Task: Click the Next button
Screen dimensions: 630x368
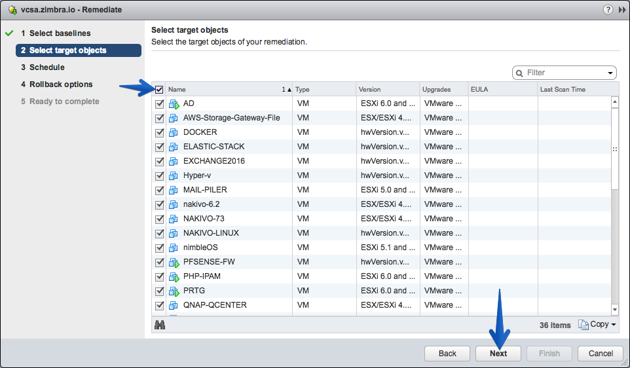Action: coord(498,354)
